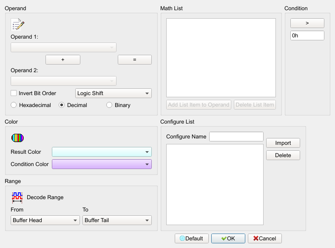Click Add List Item to Operand

point(199,105)
